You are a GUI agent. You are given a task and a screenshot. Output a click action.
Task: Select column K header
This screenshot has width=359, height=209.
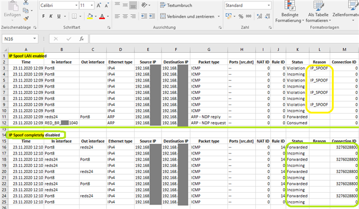click(x=297, y=49)
